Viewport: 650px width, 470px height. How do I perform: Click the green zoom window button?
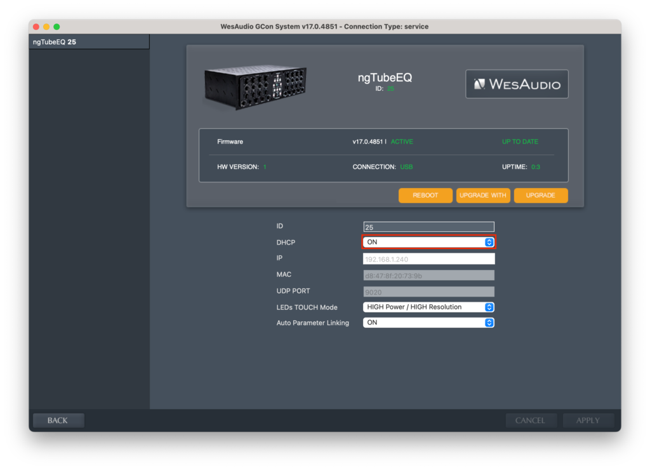point(56,27)
